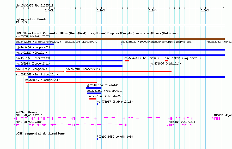This screenshot has width=232, height=149.
Task: Click the 31000k ruler tick label
Action: [49, 10]
